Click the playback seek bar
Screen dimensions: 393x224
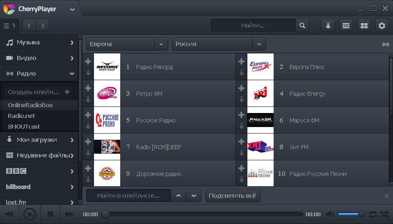[202, 215]
